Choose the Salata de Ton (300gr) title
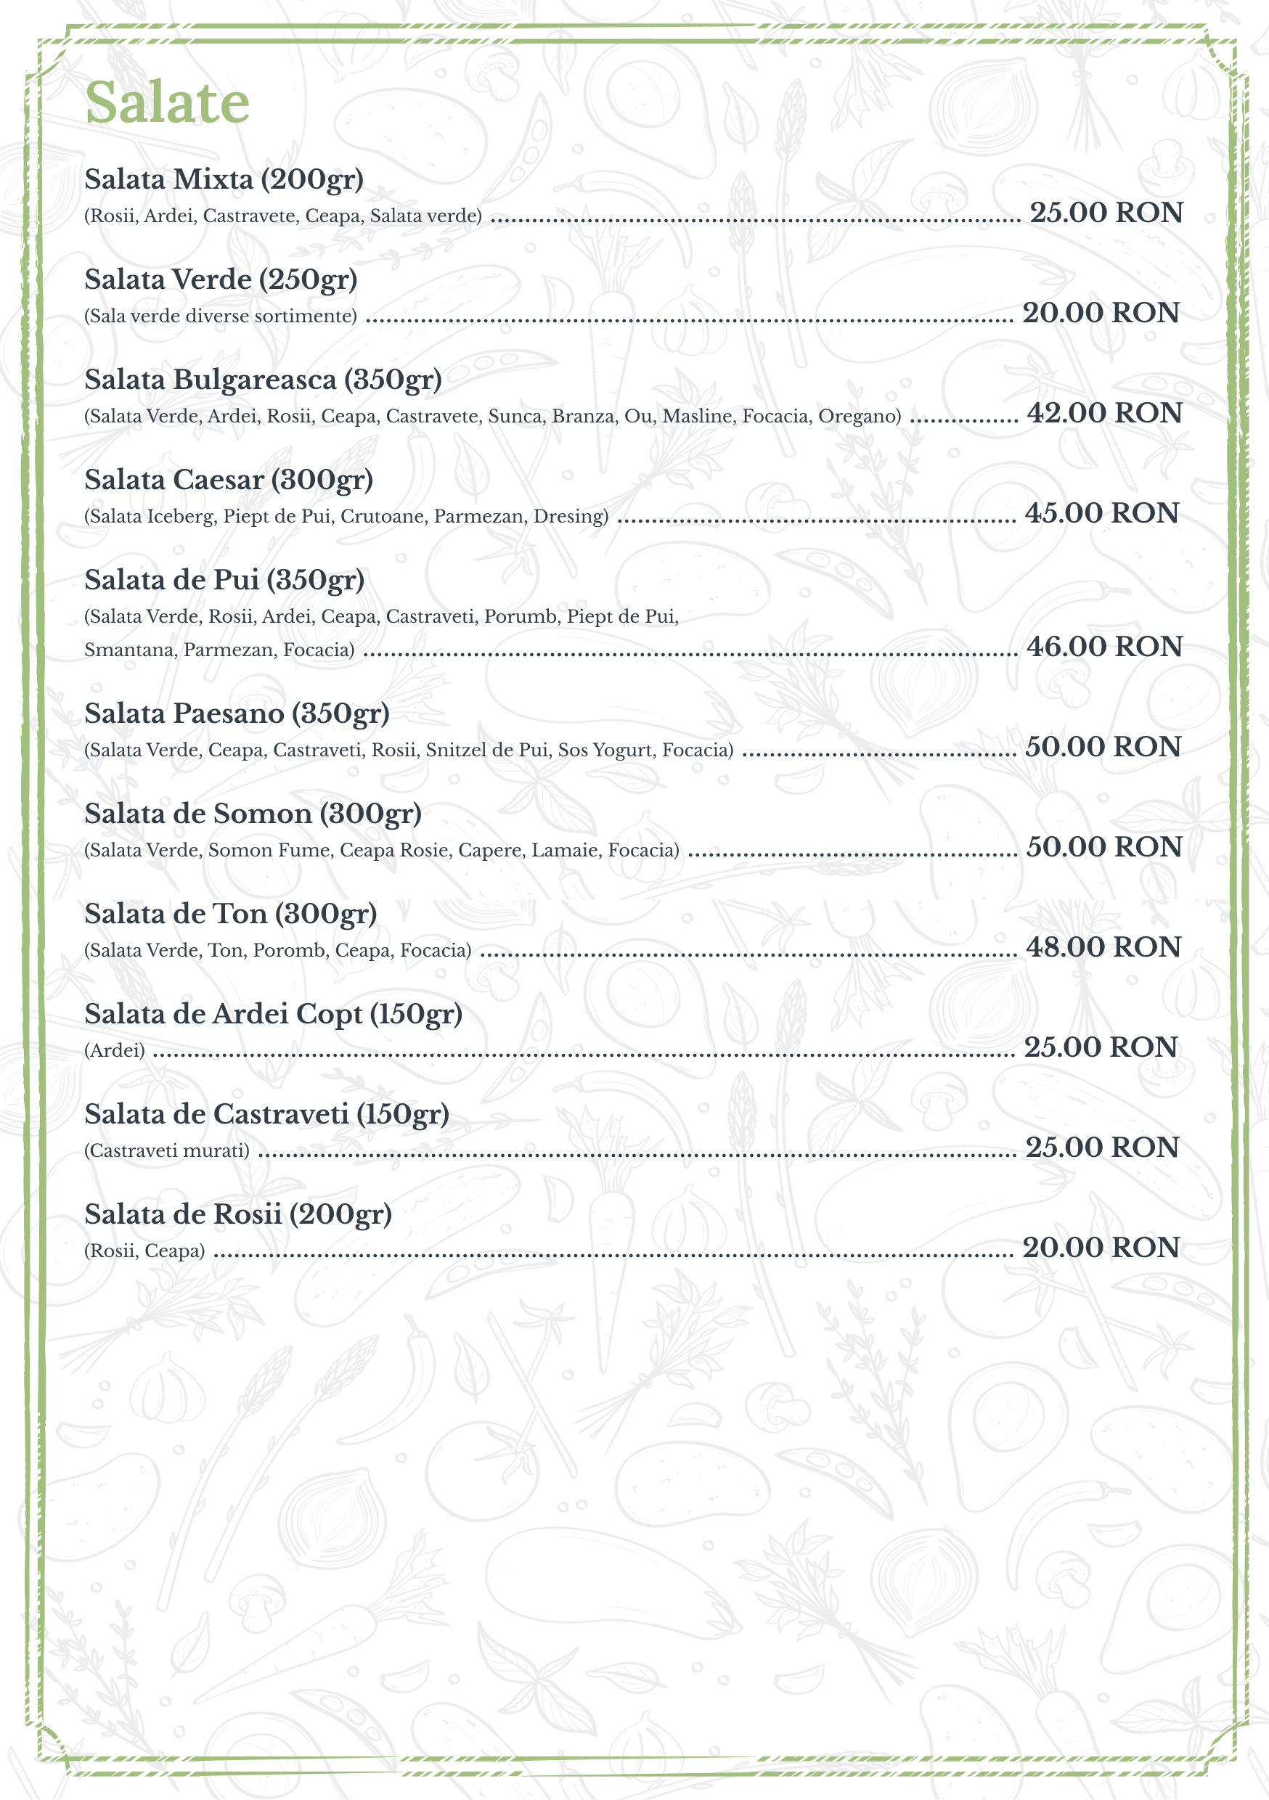Viewport: 1269px width, 1800px height. [232, 914]
